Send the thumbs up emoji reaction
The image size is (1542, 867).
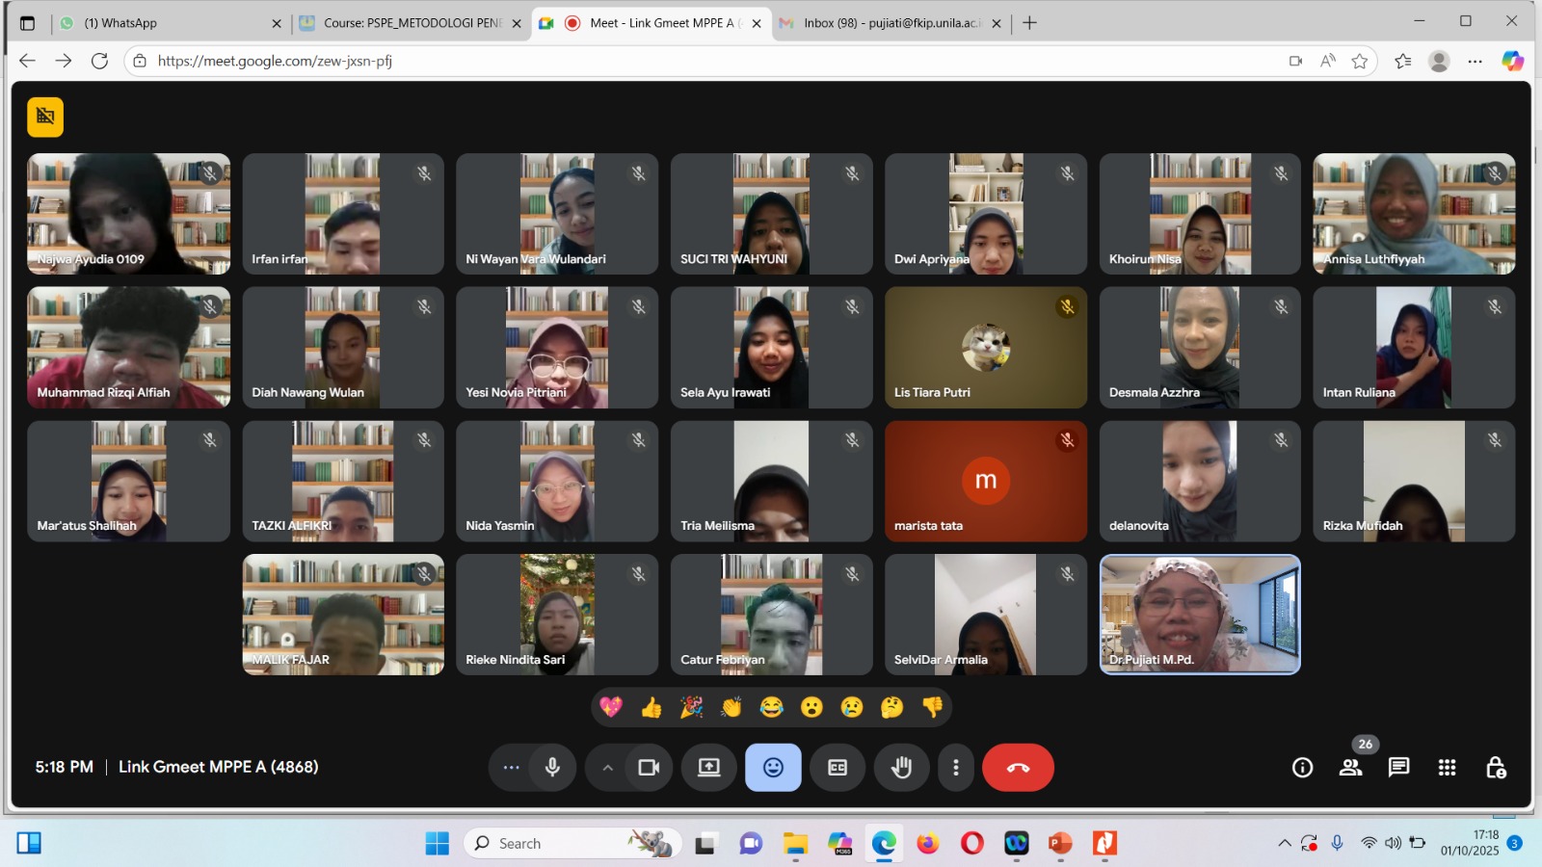click(651, 708)
